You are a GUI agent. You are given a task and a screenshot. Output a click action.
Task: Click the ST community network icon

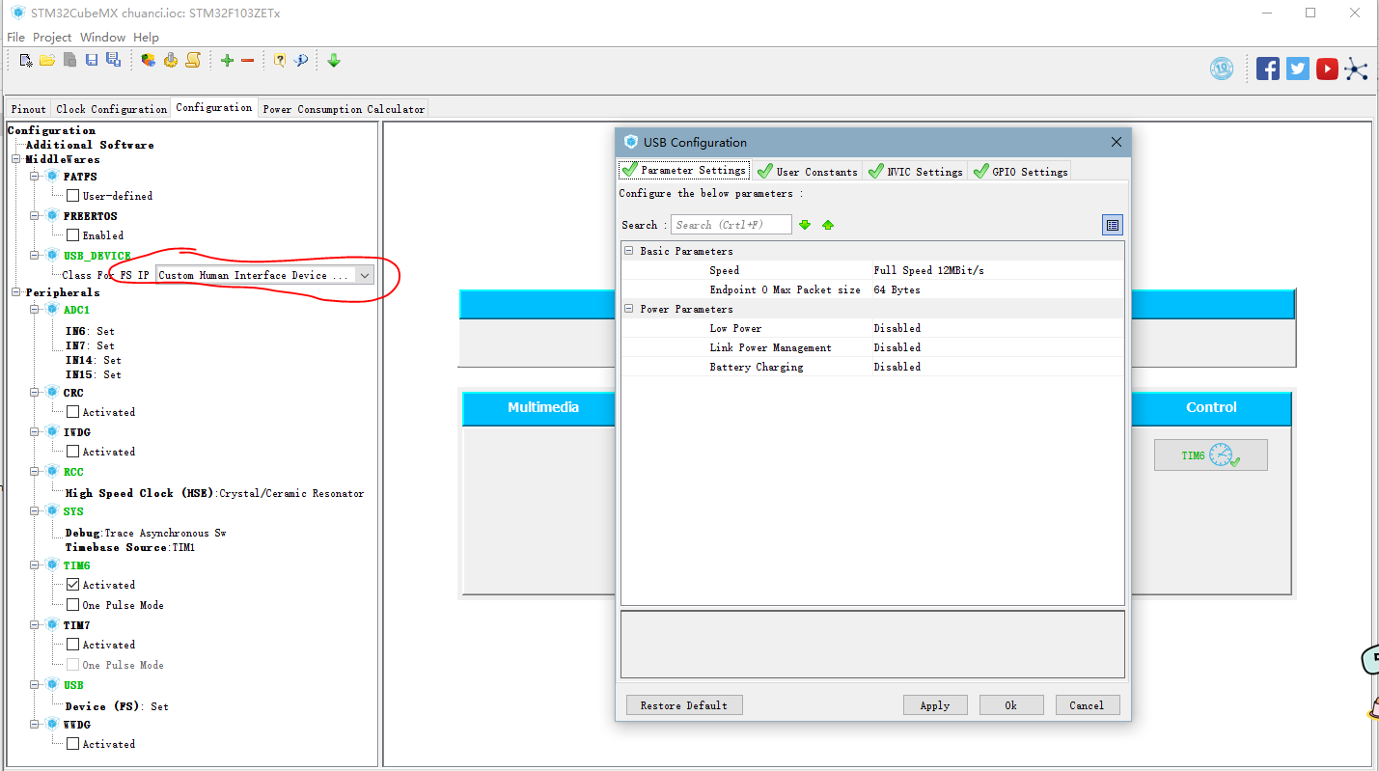point(1357,69)
